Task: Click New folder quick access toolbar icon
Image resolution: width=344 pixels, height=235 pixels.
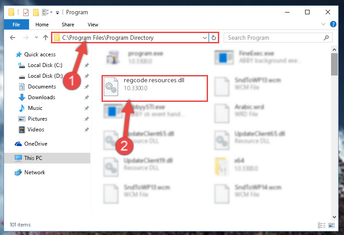Action: [x=36, y=12]
